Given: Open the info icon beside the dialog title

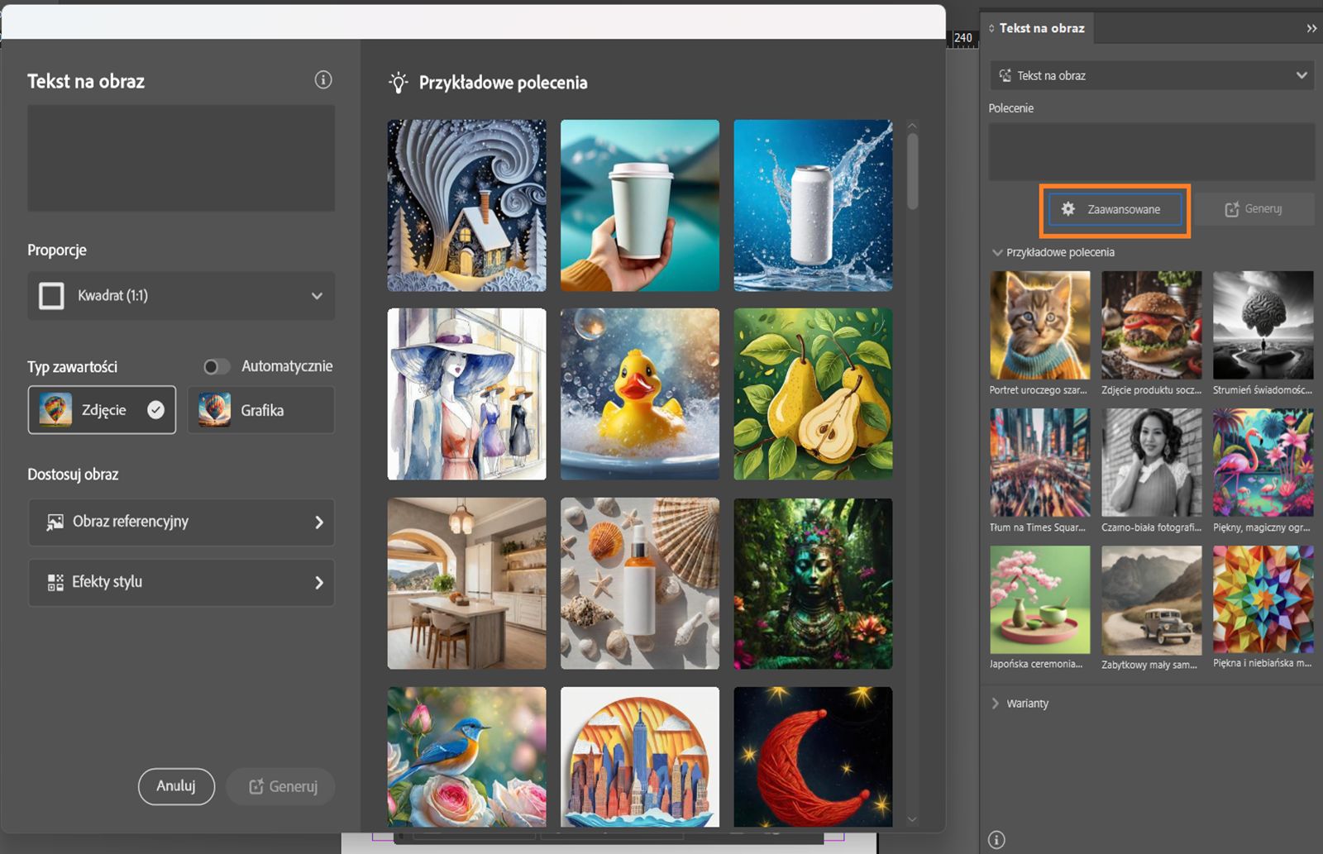Looking at the screenshot, I should (323, 80).
